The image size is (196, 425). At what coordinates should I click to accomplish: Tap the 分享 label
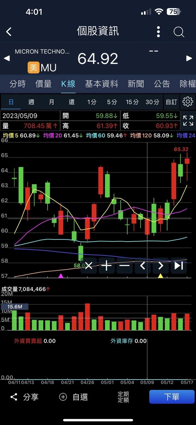point(31,397)
